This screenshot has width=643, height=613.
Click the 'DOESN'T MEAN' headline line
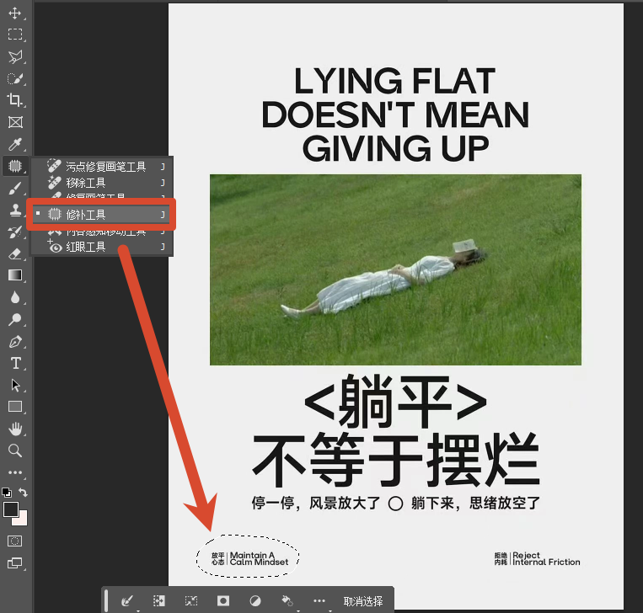click(395, 115)
